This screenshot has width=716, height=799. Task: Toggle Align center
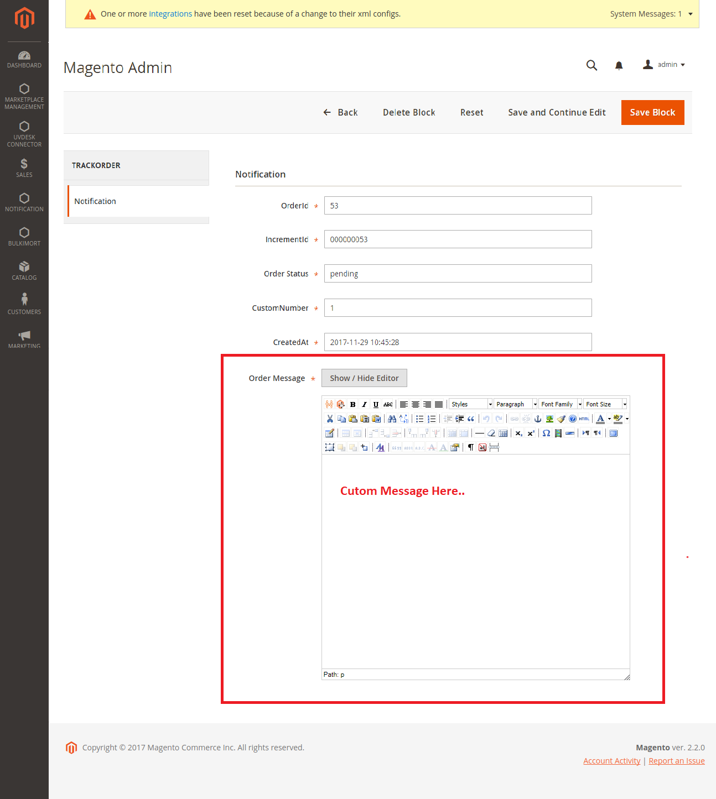point(416,404)
